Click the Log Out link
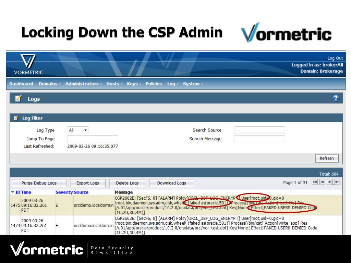The width and height of the screenshot is (351, 263). click(x=335, y=58)
